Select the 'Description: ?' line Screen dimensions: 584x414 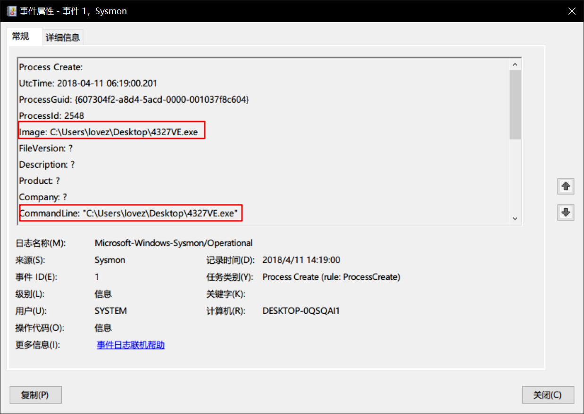click(x=47, y=165)
